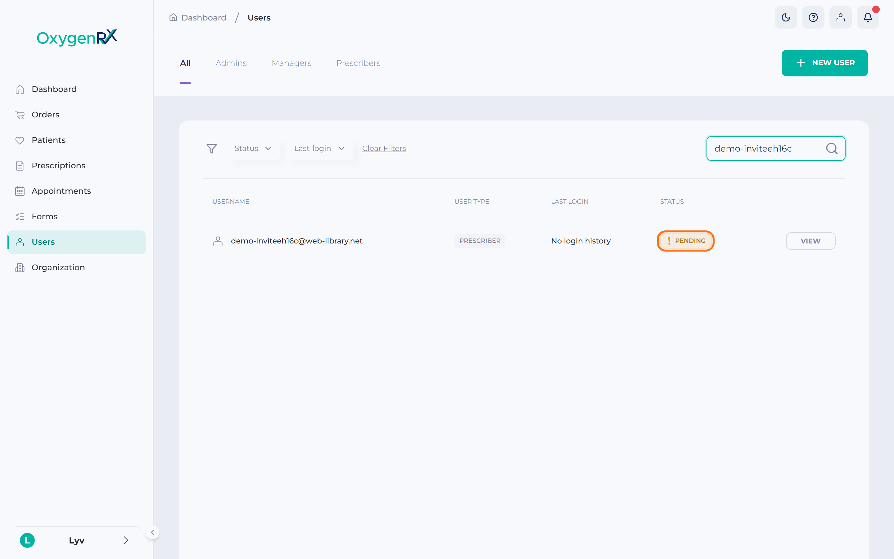Collapse the sidebar with the arrow button
This screenshot has height=559, width=894.
(x=152, y=532)
